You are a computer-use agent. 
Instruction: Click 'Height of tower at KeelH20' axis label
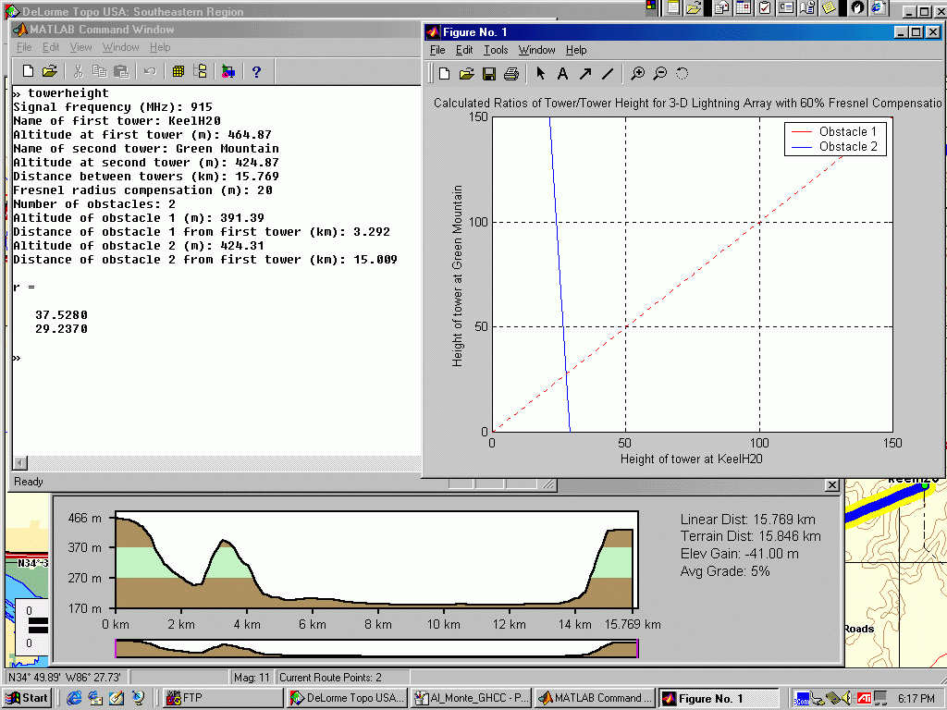[x=692, y=459]
